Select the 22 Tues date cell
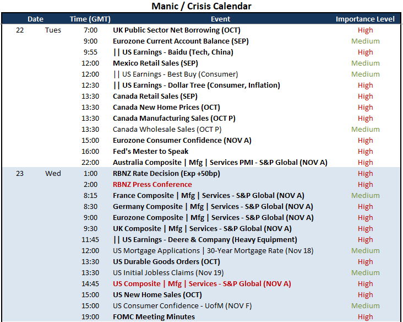403x322 pixels. [39, 30]
